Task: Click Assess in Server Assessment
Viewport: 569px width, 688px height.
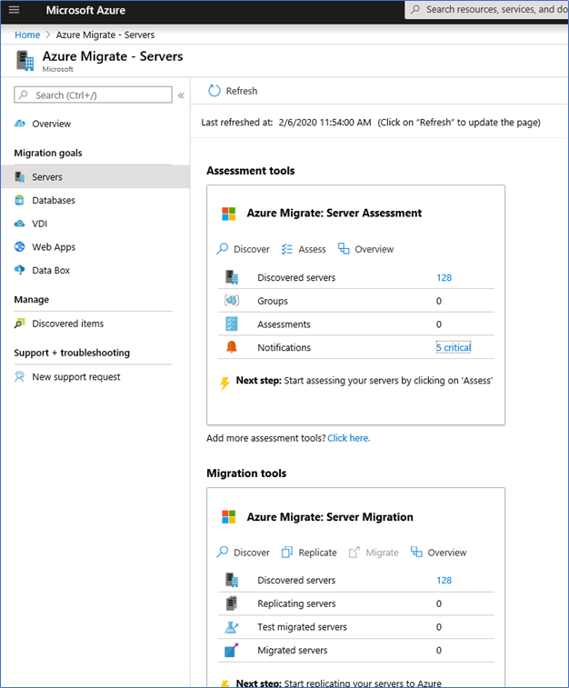Action: [x=312, y=249]
